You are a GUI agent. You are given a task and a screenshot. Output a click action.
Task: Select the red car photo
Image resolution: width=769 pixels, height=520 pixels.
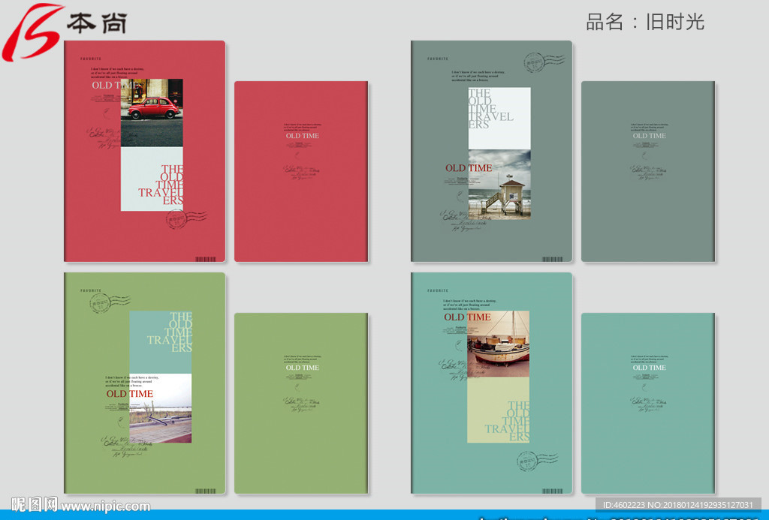click(153, 107)
